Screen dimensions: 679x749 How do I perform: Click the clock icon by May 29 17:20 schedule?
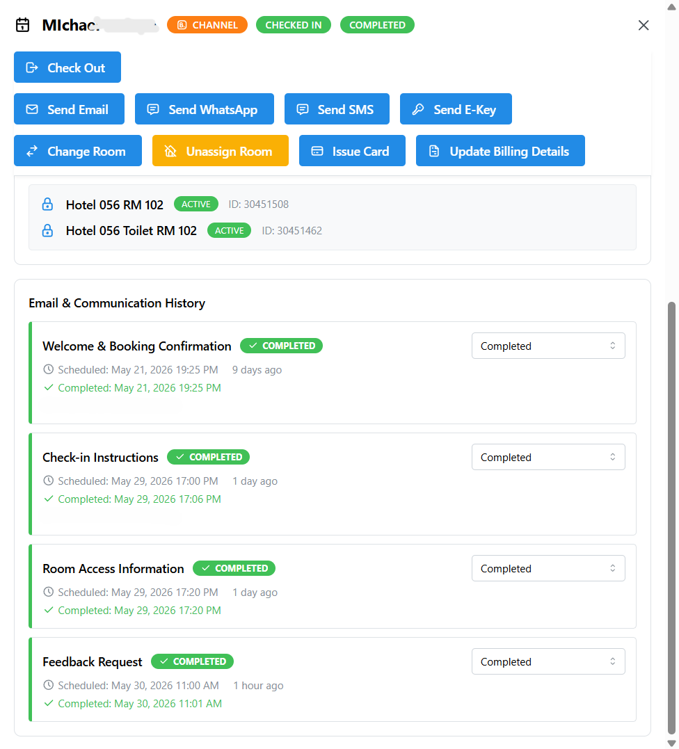[48, 592]
